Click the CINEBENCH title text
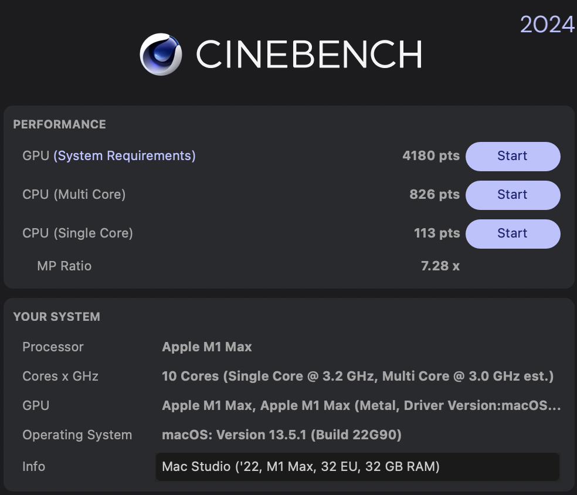Image resolution: width=577 pixels, height=495 pixels. pyautogui.click(x=308, y=55)
